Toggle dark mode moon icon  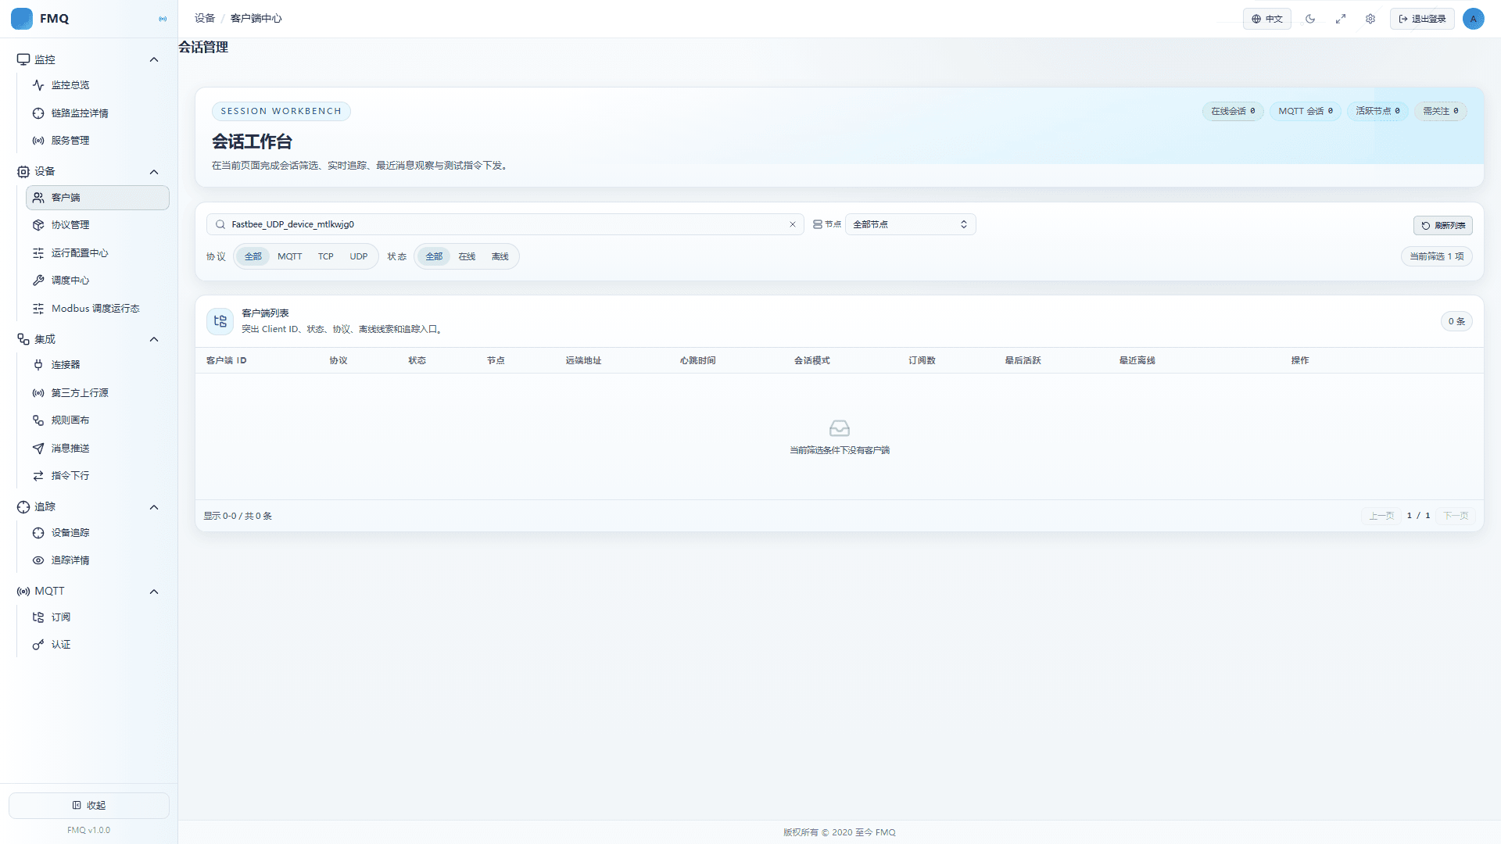[x=1310, y=19]
